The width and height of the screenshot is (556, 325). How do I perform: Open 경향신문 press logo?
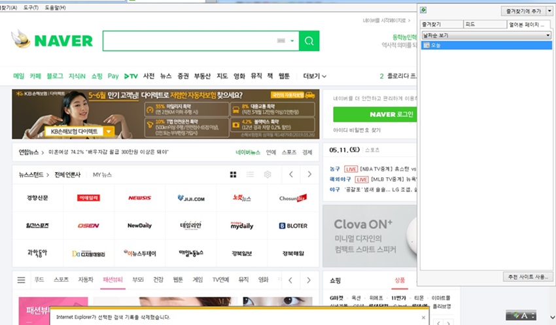37,197
